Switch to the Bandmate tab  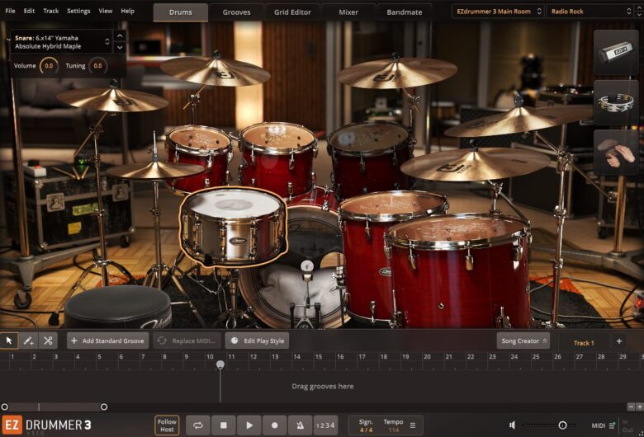click(x=404, y=12)
